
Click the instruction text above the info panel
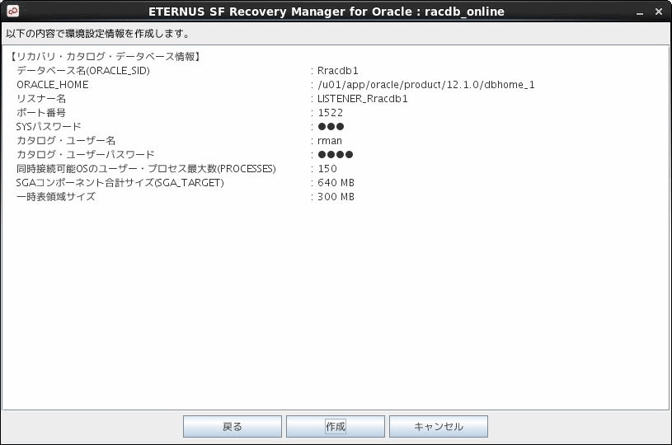pos(98,34)
